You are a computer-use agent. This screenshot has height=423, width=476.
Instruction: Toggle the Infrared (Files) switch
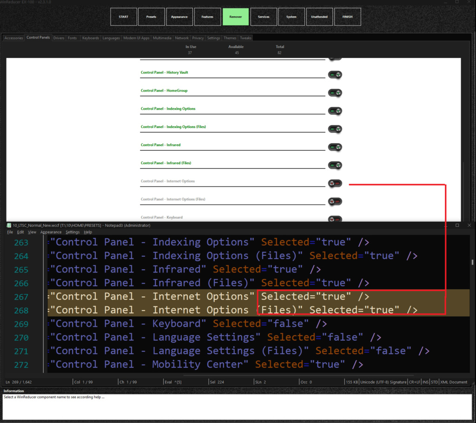(x=335, y=165)
